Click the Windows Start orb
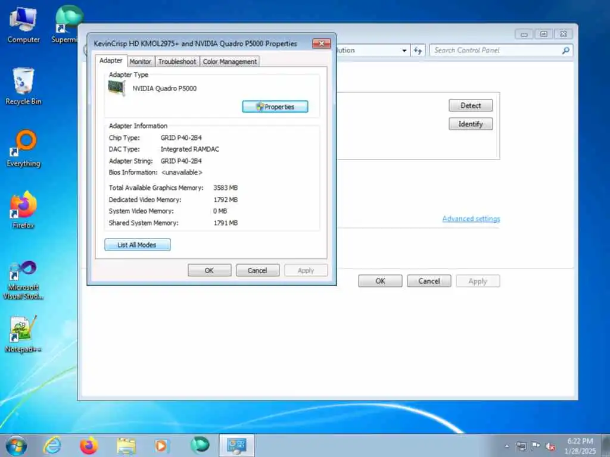This screenshot has height=457, width=610. 16,446
